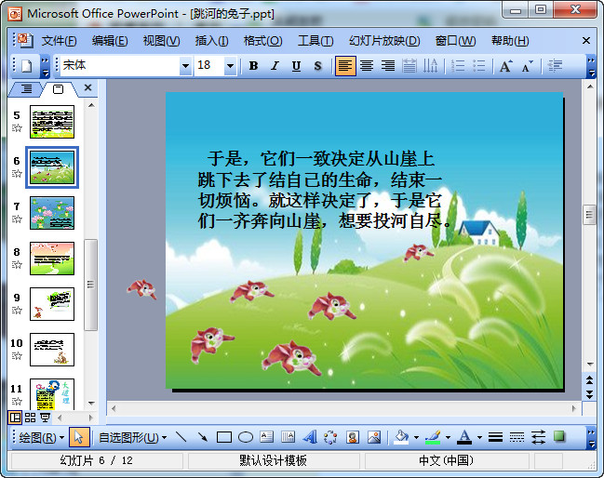
Task: Open the 绘图(R) drawing menu
Action: 42,438
